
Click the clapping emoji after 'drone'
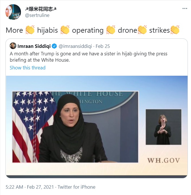(x=142, y=30)
